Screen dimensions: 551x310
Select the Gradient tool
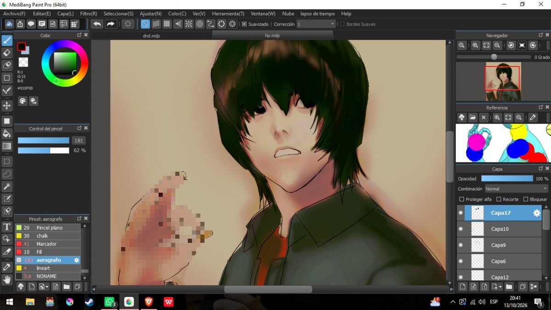pyautogui.click(x=7, y=146)
